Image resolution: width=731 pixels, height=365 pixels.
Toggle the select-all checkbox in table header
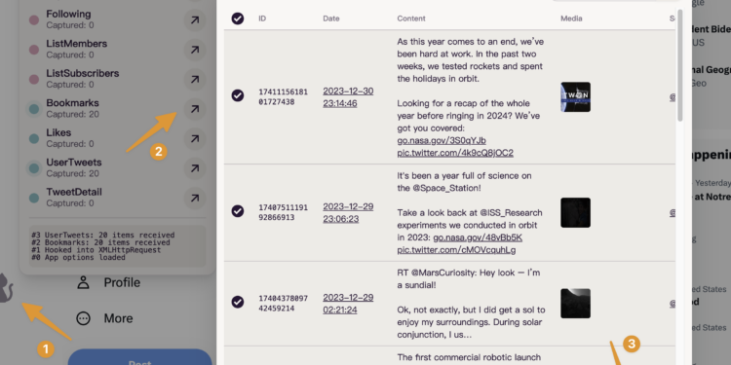238,18
